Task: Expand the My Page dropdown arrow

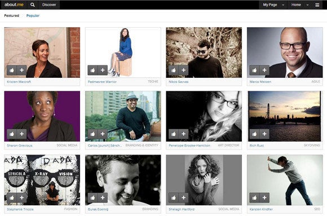Action: pyautogui.click(x=283, y=5)
